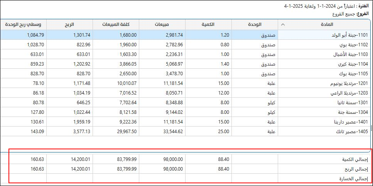The width and height of the screenshot is (373, 186).
Task: Click the إجمالي الخسارة summary label
Action: click(x=354, y=179)
